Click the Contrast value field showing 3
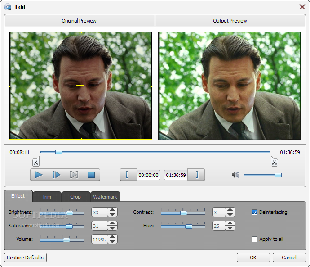The height and width of the screenshot is (267, 310). [x=219, y=213]
